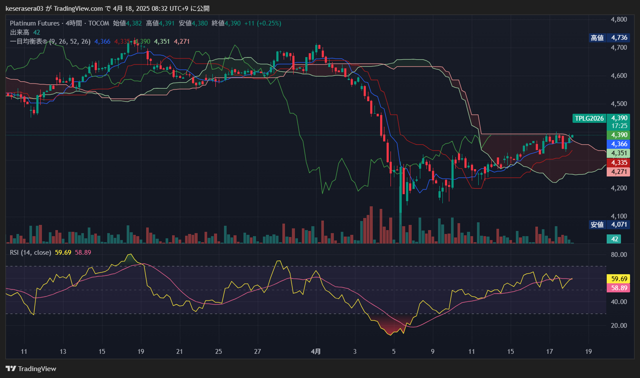Click the 40.00 RSI scale label

pyautogui.click(x=619, y=301)
